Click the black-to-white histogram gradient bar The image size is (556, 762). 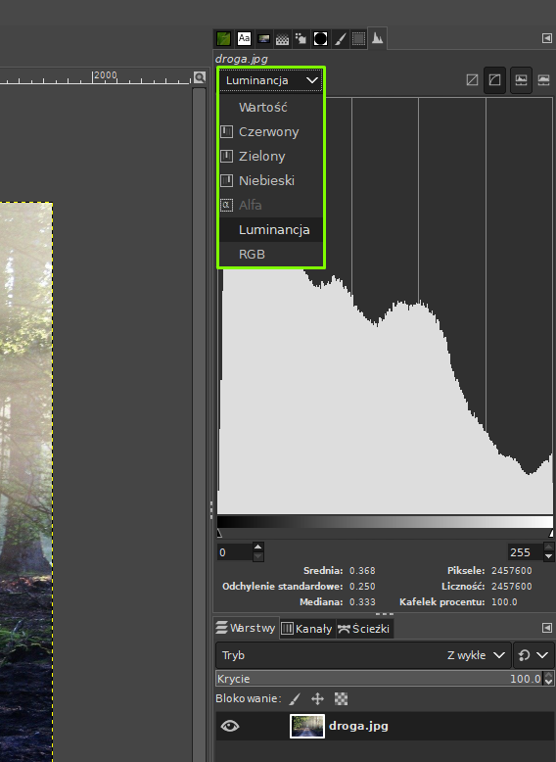(385, 522)
